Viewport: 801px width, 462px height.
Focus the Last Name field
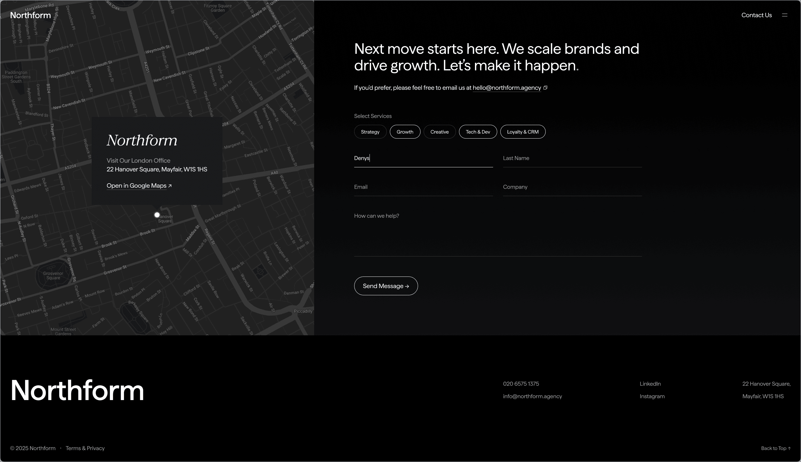coord(572,158)
